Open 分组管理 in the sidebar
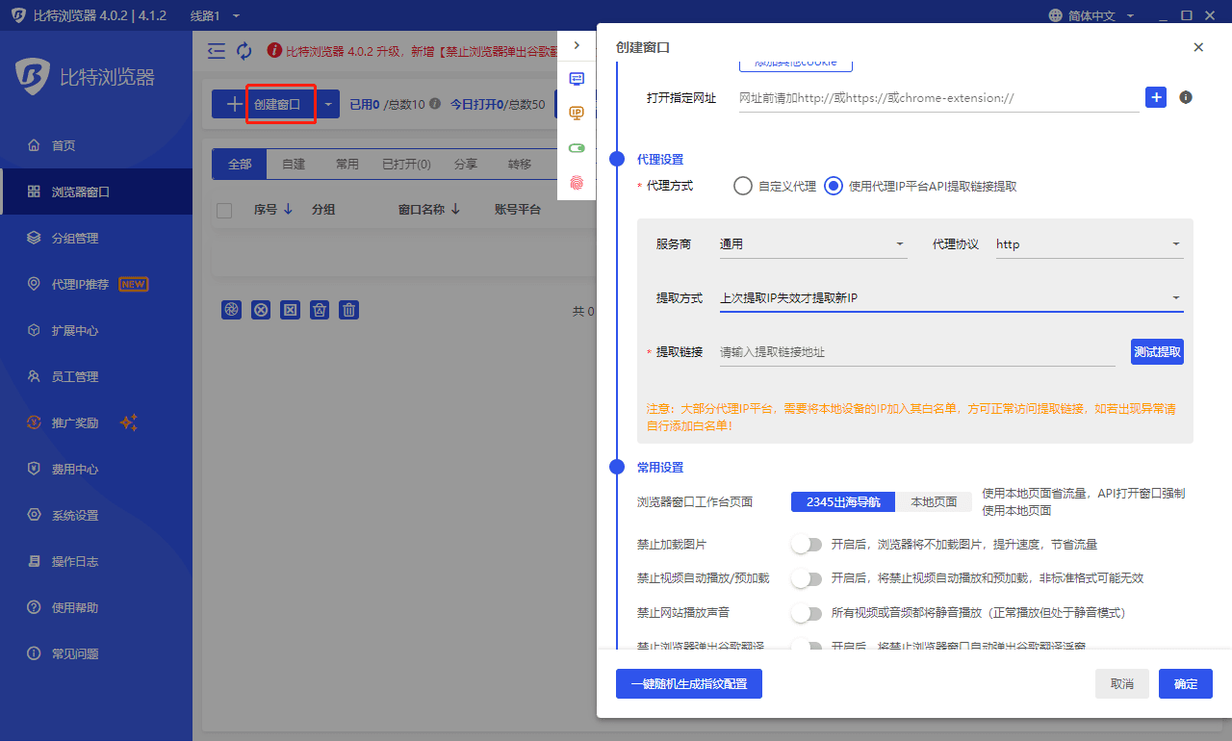Viewport: 1232px width, 741px height. click(96, 238)
